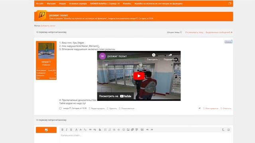Viewport: 255px width, 143px height.
Task: Open Жалобы breadcrumb in the navigation bar
Action: [127, 4]
